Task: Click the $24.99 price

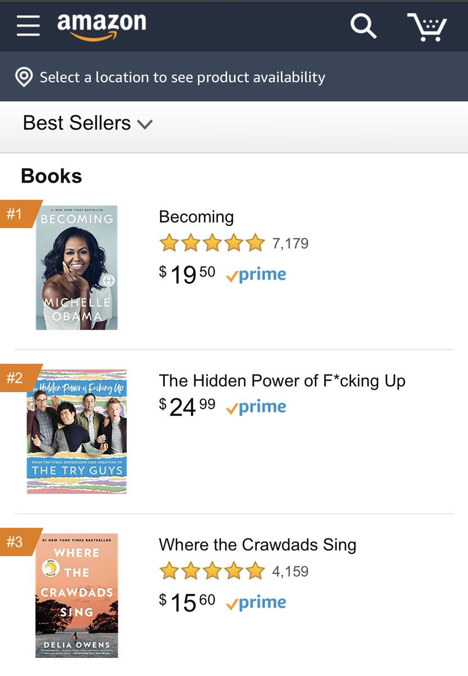Action: (187, 407)
